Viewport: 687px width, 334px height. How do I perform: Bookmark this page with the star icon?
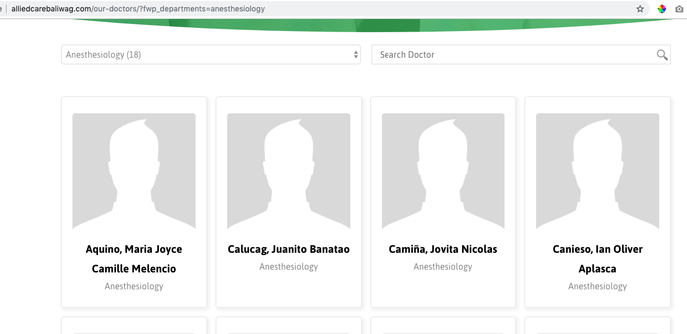coord(640,9)
